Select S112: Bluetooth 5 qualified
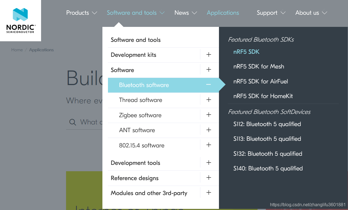The image size is (348, 210). click(x=267, y=124)
